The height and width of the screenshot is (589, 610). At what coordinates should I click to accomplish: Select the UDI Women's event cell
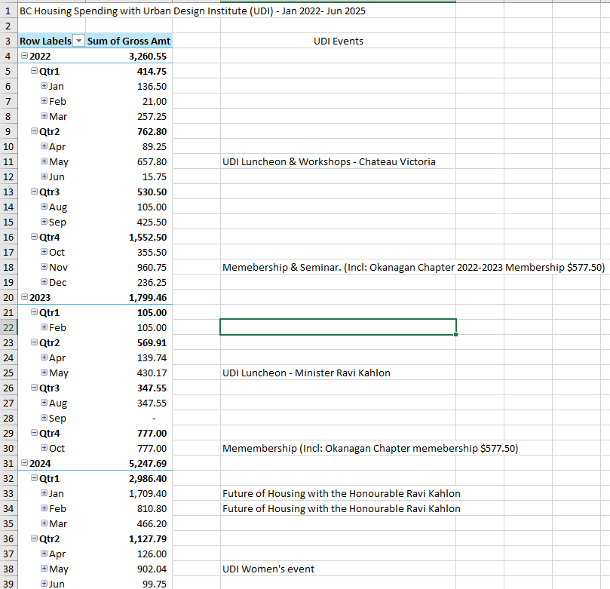tap(268, 569)
